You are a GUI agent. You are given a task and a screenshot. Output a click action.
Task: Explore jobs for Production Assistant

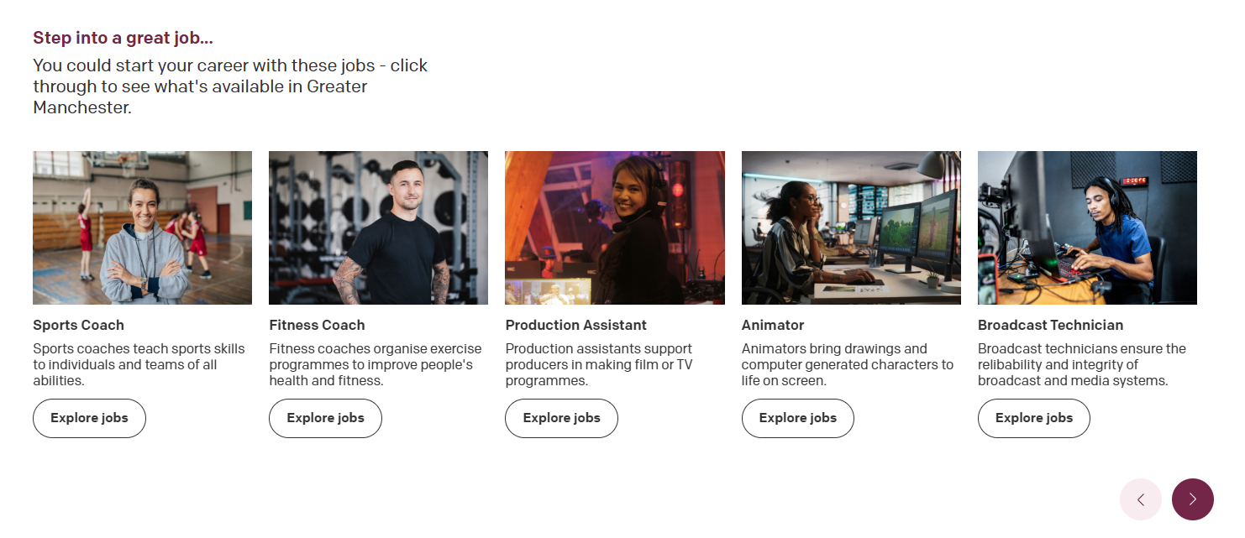pos(561,418)
